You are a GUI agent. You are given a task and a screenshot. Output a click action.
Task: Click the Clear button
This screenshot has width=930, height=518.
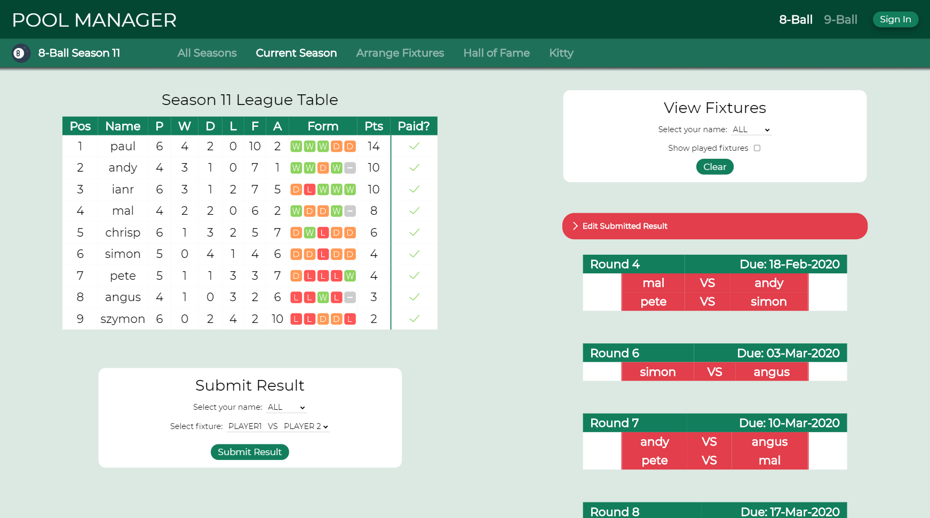pos(715,167)
